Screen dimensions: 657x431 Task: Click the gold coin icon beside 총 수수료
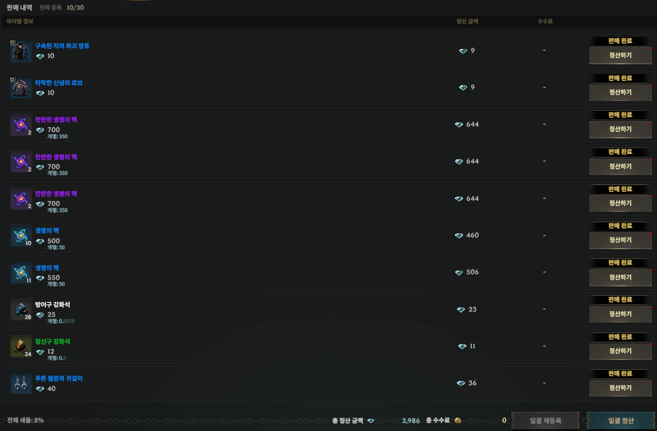pos(458,421)
